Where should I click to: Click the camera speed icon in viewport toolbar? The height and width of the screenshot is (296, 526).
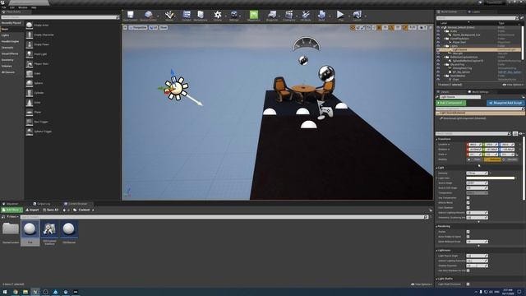click(x=422, y=27)
